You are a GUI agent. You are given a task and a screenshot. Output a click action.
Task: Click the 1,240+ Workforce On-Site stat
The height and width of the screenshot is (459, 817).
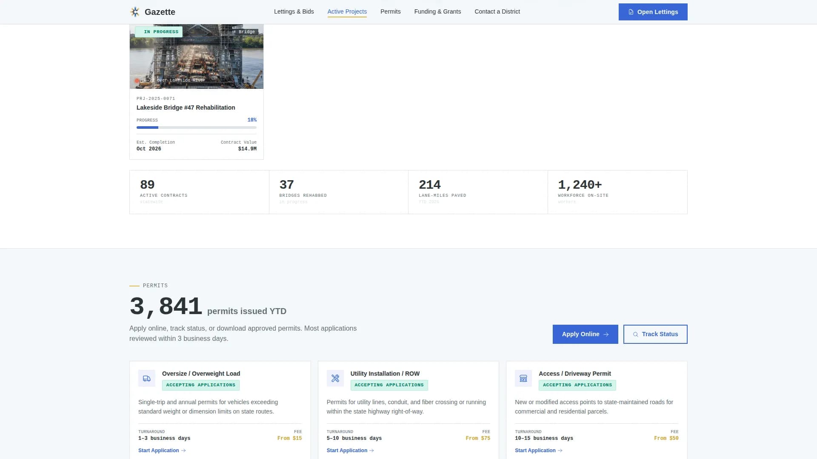(617, 192)
